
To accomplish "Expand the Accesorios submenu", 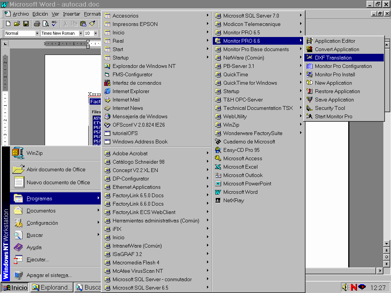I will [x=157, y=16].
